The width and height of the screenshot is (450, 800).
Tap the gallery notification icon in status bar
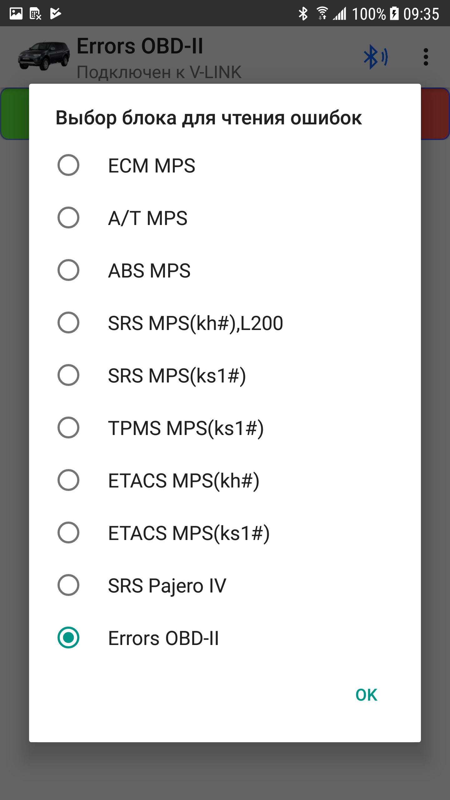tap(16, 14)
